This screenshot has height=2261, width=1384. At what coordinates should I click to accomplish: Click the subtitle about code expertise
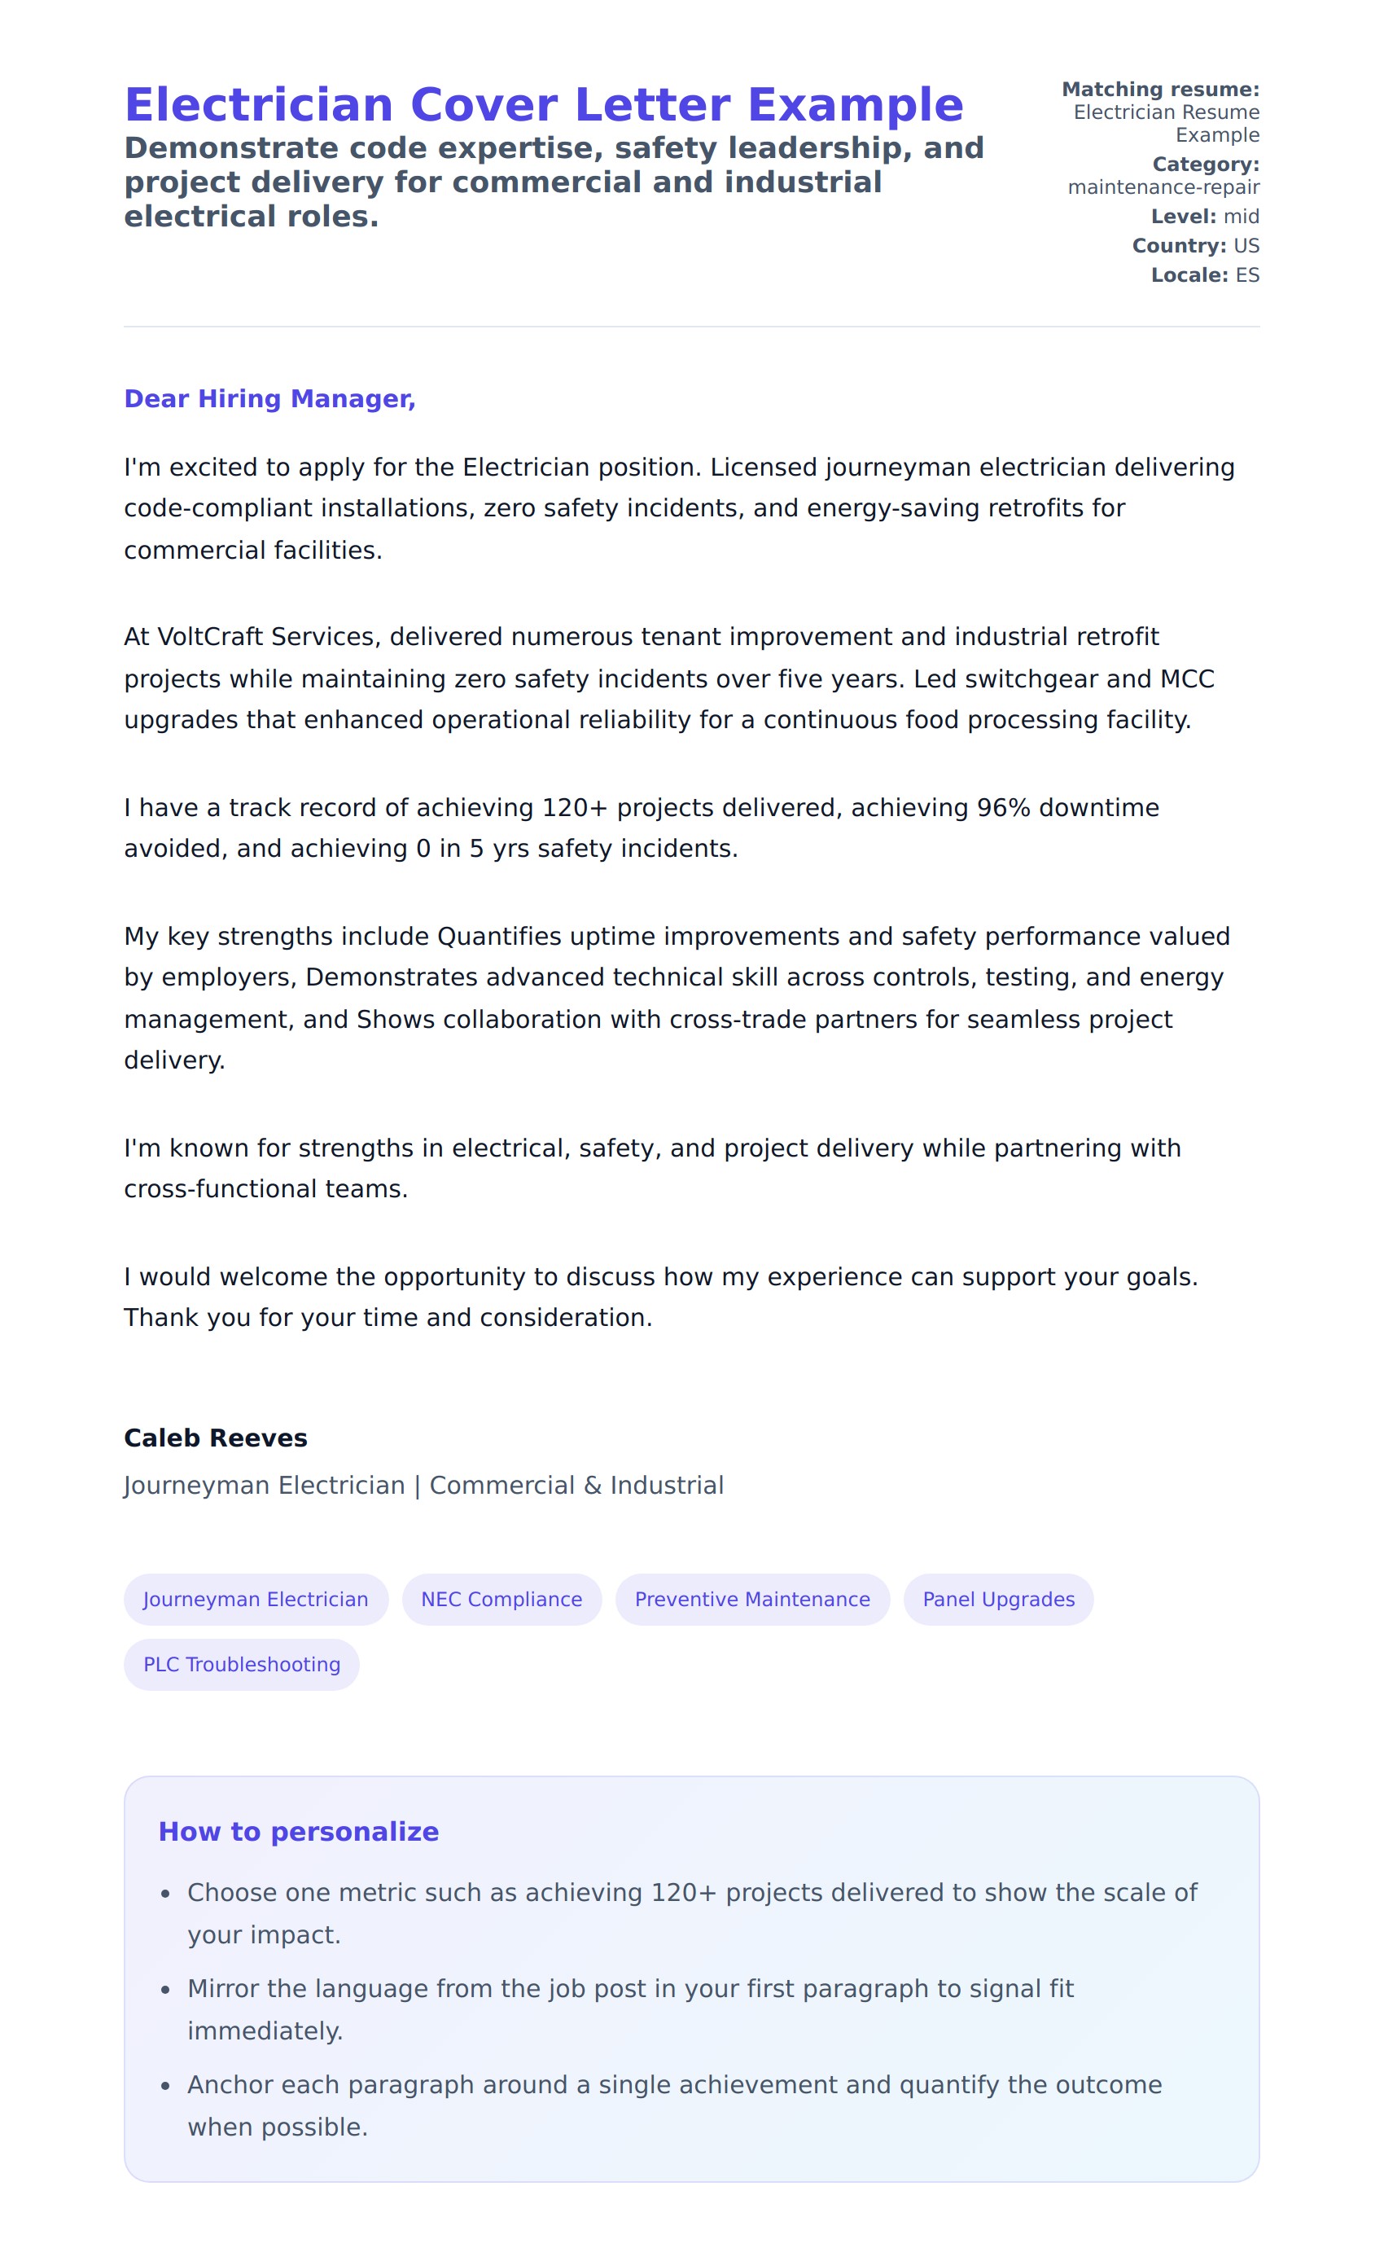[553, 182]
